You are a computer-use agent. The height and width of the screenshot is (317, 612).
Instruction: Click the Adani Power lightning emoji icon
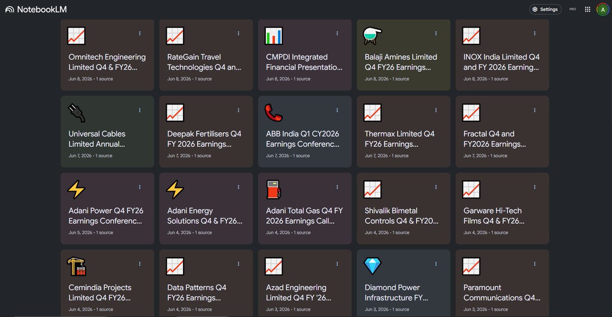pos(76,190)
